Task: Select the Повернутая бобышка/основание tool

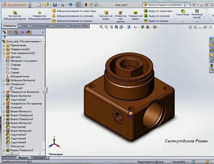Action: (x=39, y=15)
